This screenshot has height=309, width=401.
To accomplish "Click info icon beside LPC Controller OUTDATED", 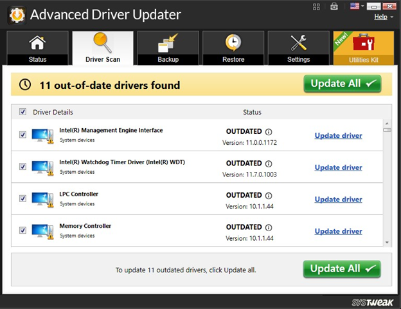I will 269,196.
